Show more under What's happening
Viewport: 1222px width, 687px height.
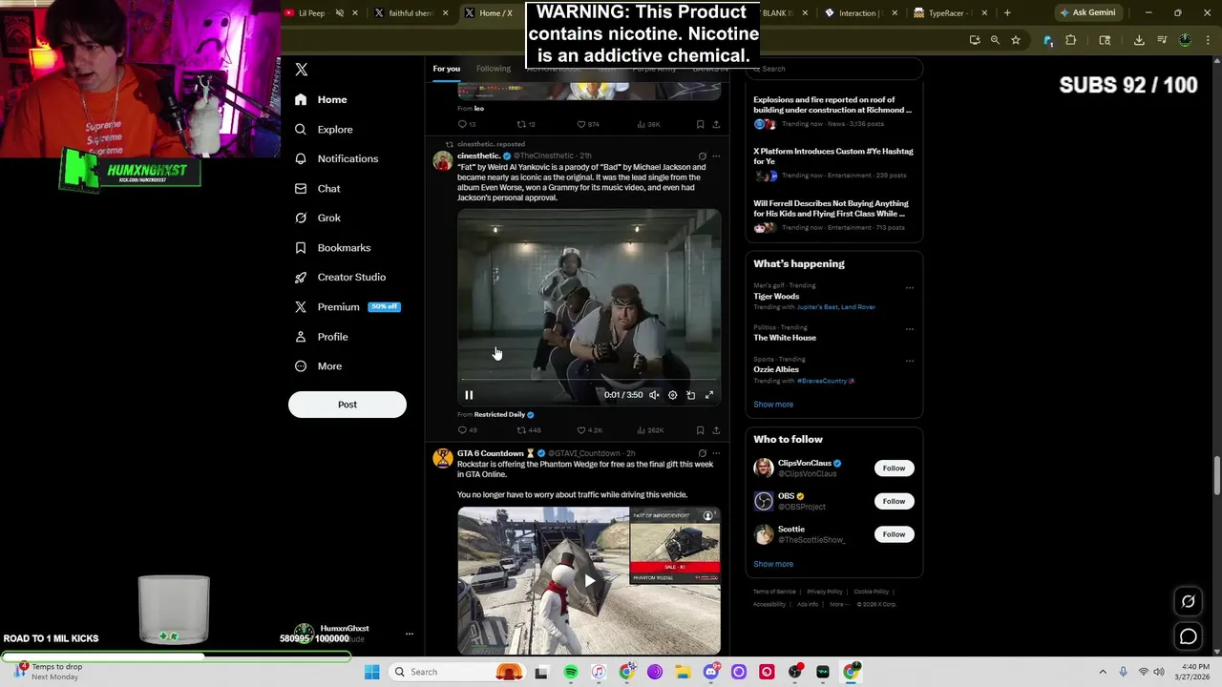point(773,405)
